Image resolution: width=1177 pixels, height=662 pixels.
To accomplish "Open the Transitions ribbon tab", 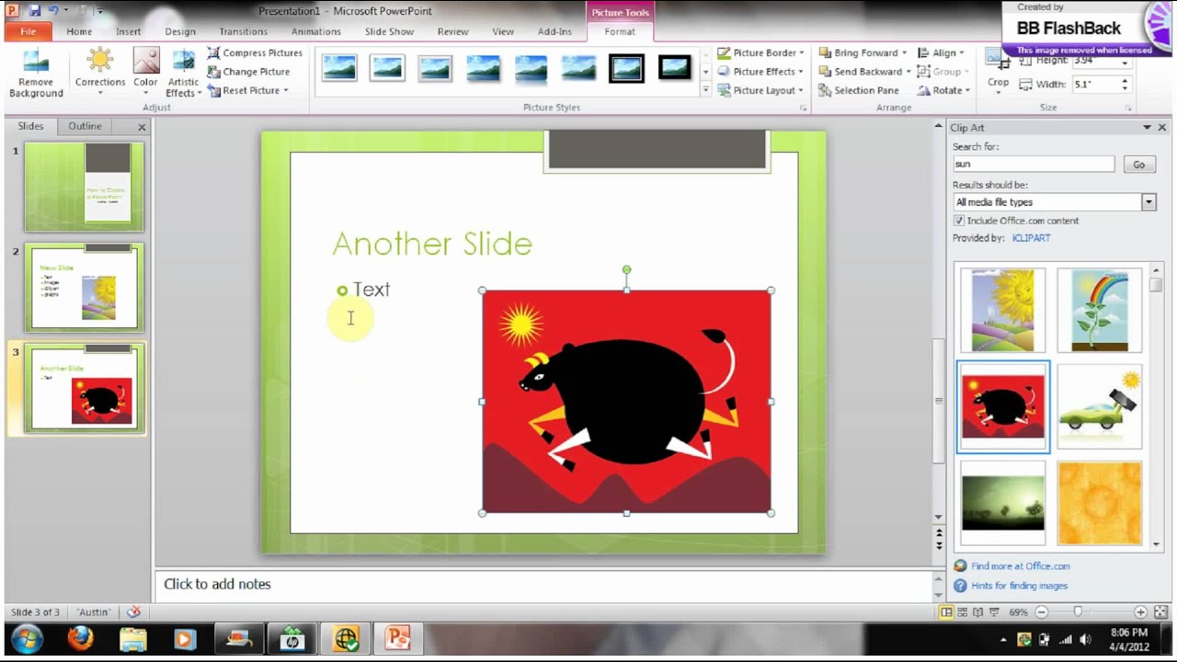I will click(x=243, y=31).
